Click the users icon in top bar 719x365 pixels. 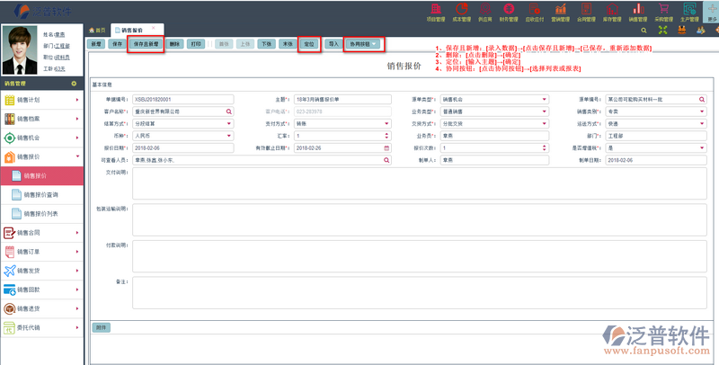[701, 30]
